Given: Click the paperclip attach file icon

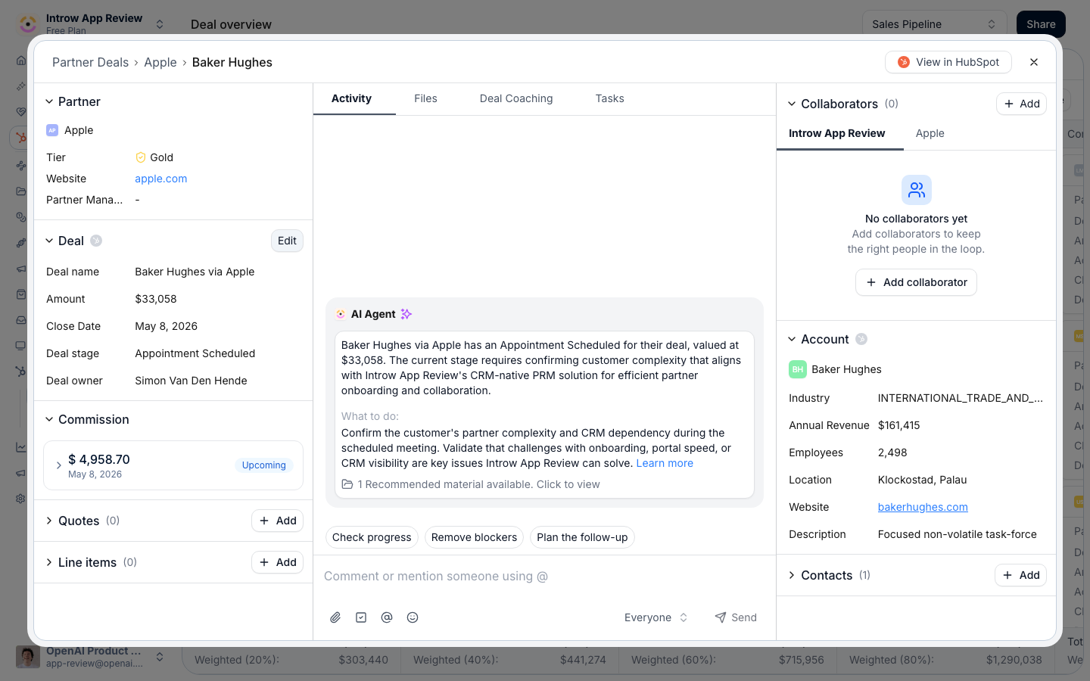Looking at the screenshot, I should pyautogui.click(x=335, y=617).
